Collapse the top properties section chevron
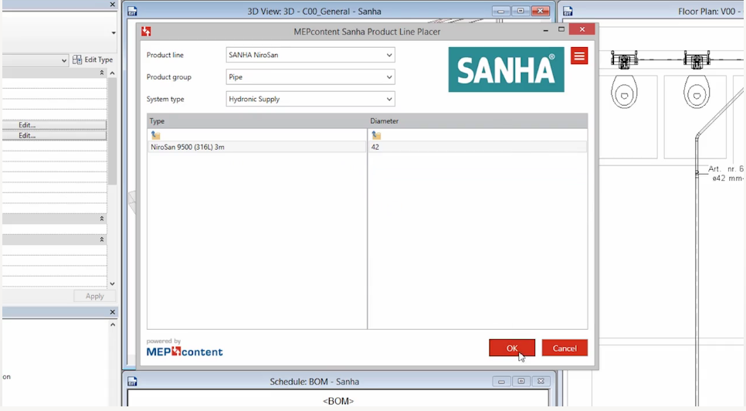Screen dimensions: 746x411 click(102, 73)
